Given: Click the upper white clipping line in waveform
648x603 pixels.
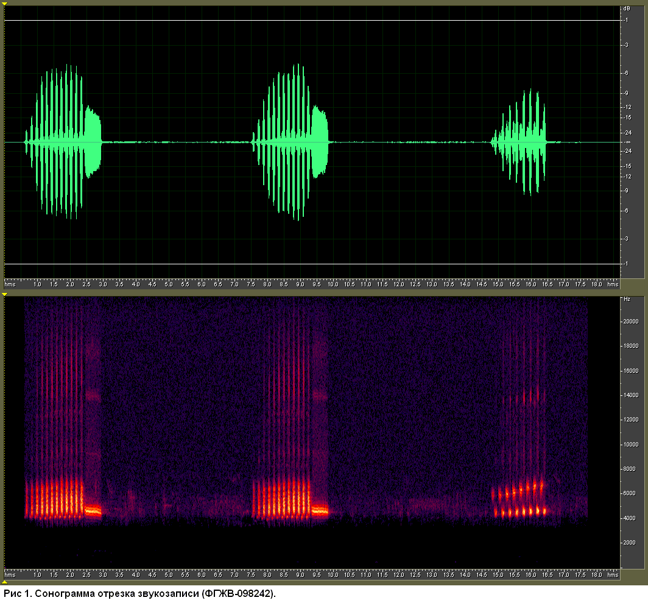Looking at the screenshot, I should tap(312, 20).
